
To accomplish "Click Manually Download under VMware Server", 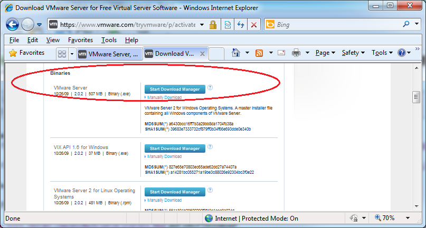I will click(164, 97).
